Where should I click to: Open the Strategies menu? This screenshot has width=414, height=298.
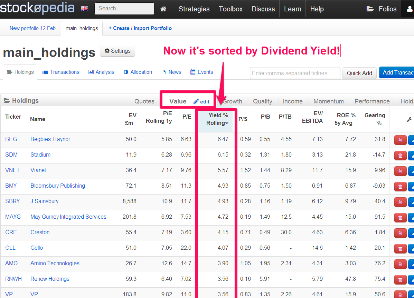[194, 9]
